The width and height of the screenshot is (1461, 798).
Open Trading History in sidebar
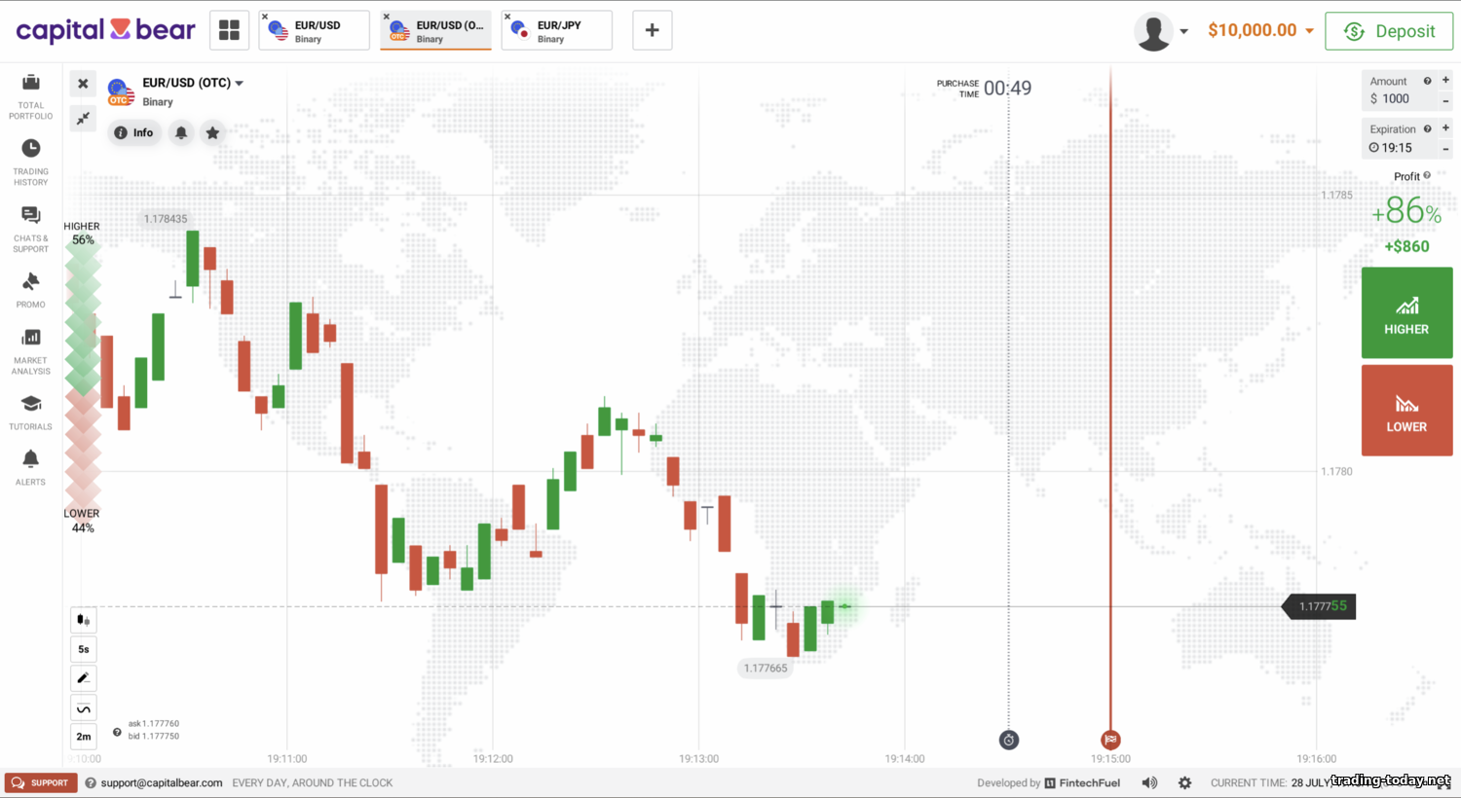tap(31, 162)
